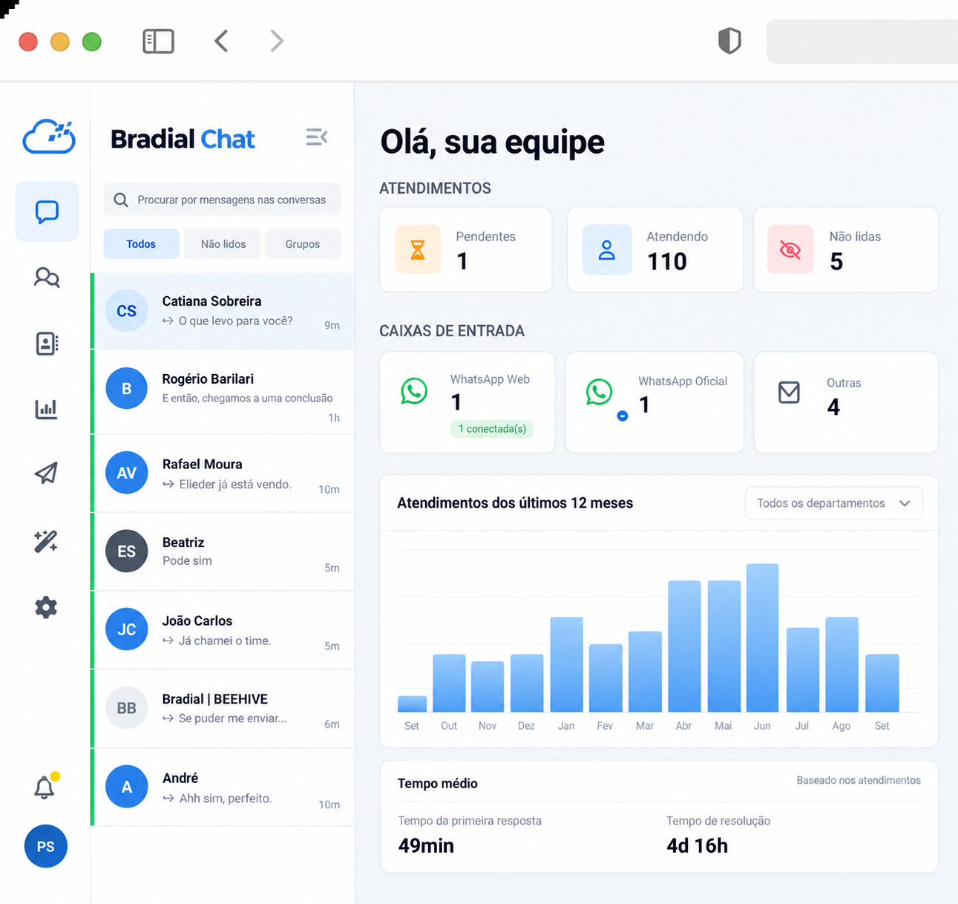
Task: Open the campaigns paper plane icon
Action: [x=46, y=473]
